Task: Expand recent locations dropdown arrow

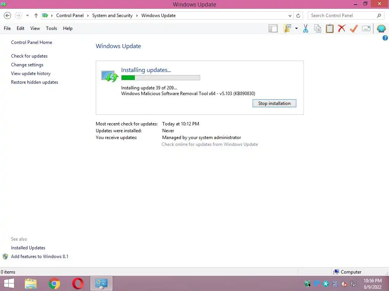Action: 27,16
